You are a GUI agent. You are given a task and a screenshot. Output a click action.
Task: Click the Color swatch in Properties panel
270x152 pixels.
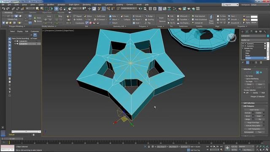point(254,17)
